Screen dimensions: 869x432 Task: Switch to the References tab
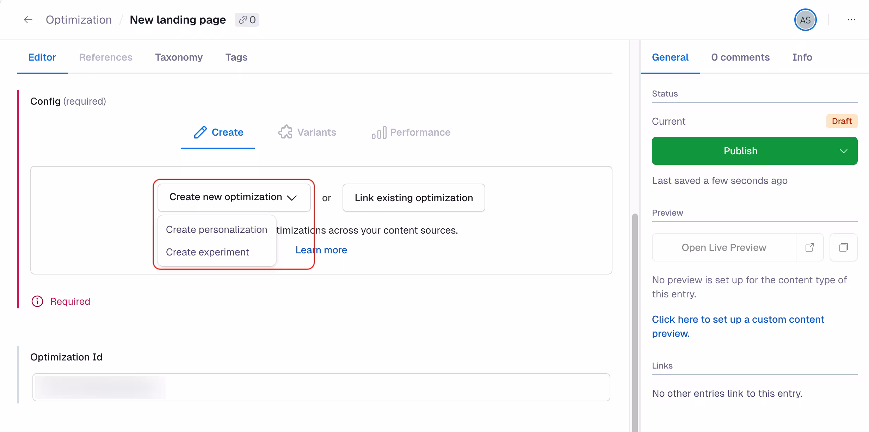coord(106,57)
